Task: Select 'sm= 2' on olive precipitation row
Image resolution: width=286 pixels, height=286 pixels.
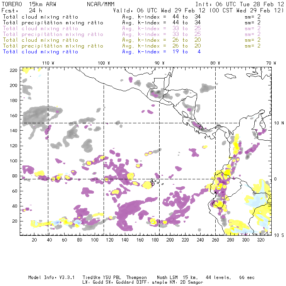Action: (x=252, y=46)
